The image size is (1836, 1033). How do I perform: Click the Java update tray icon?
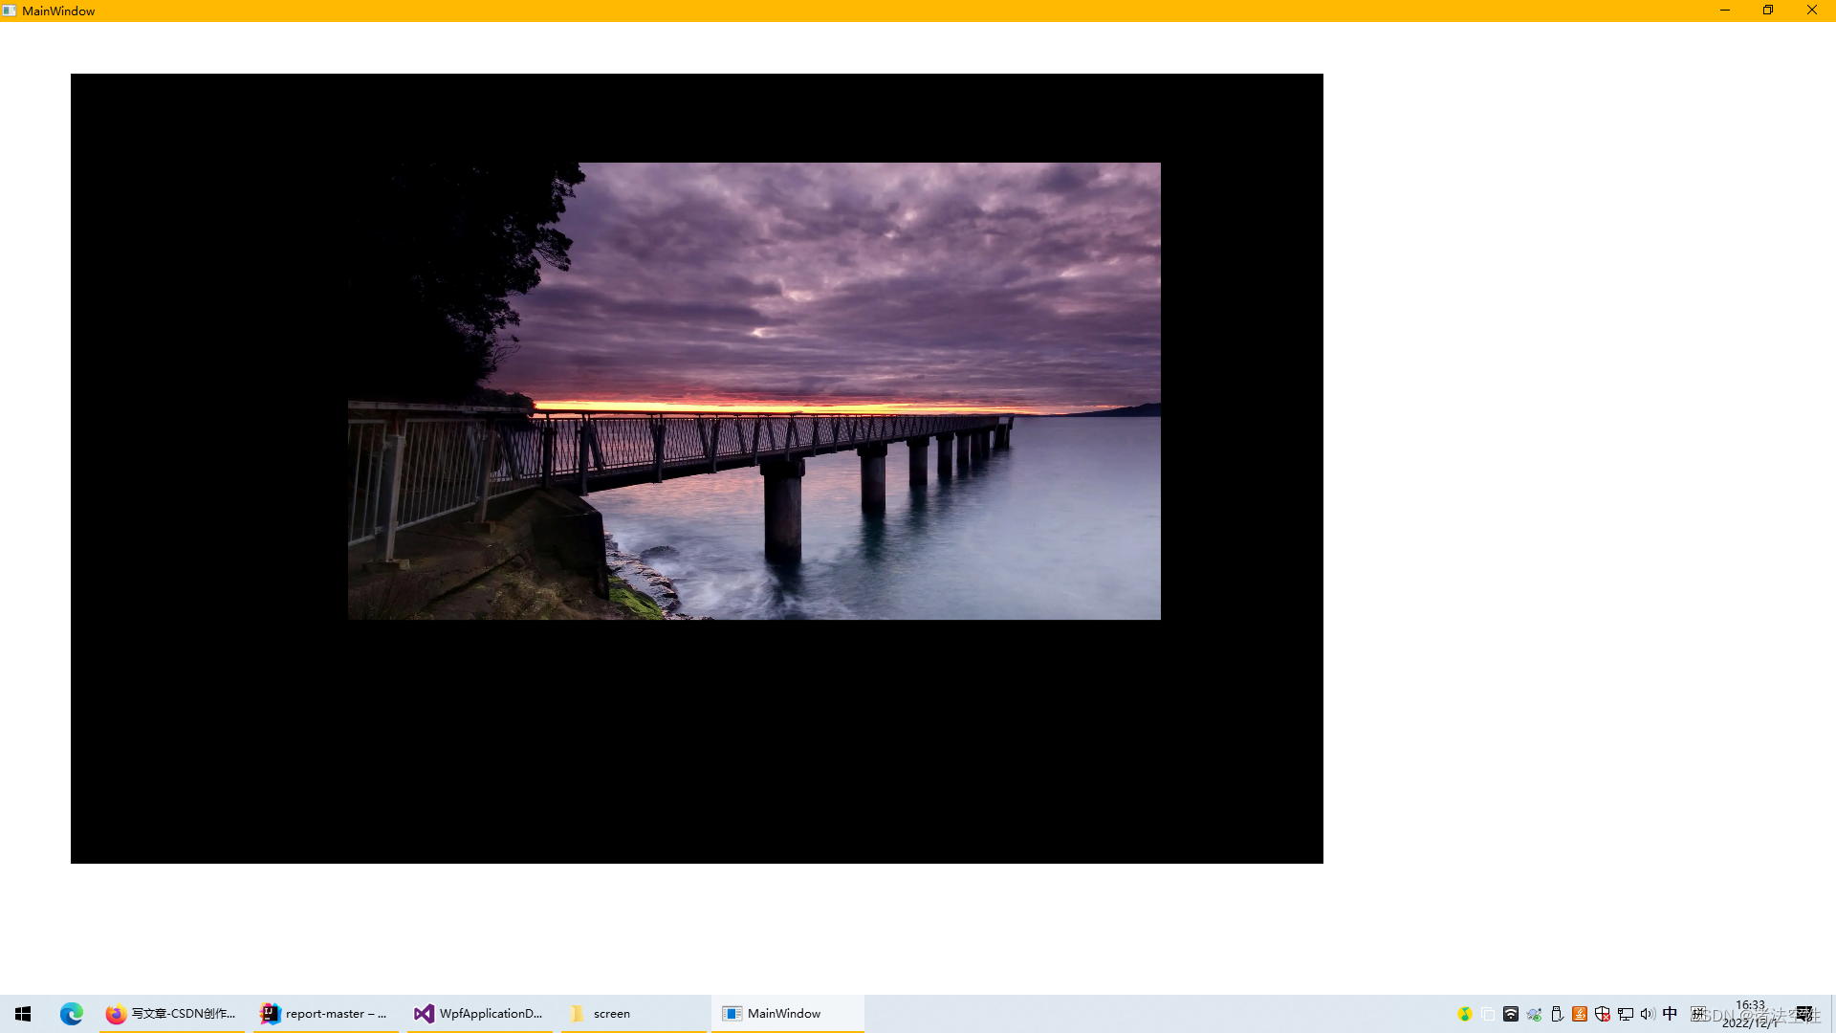click(1581, 1013)
